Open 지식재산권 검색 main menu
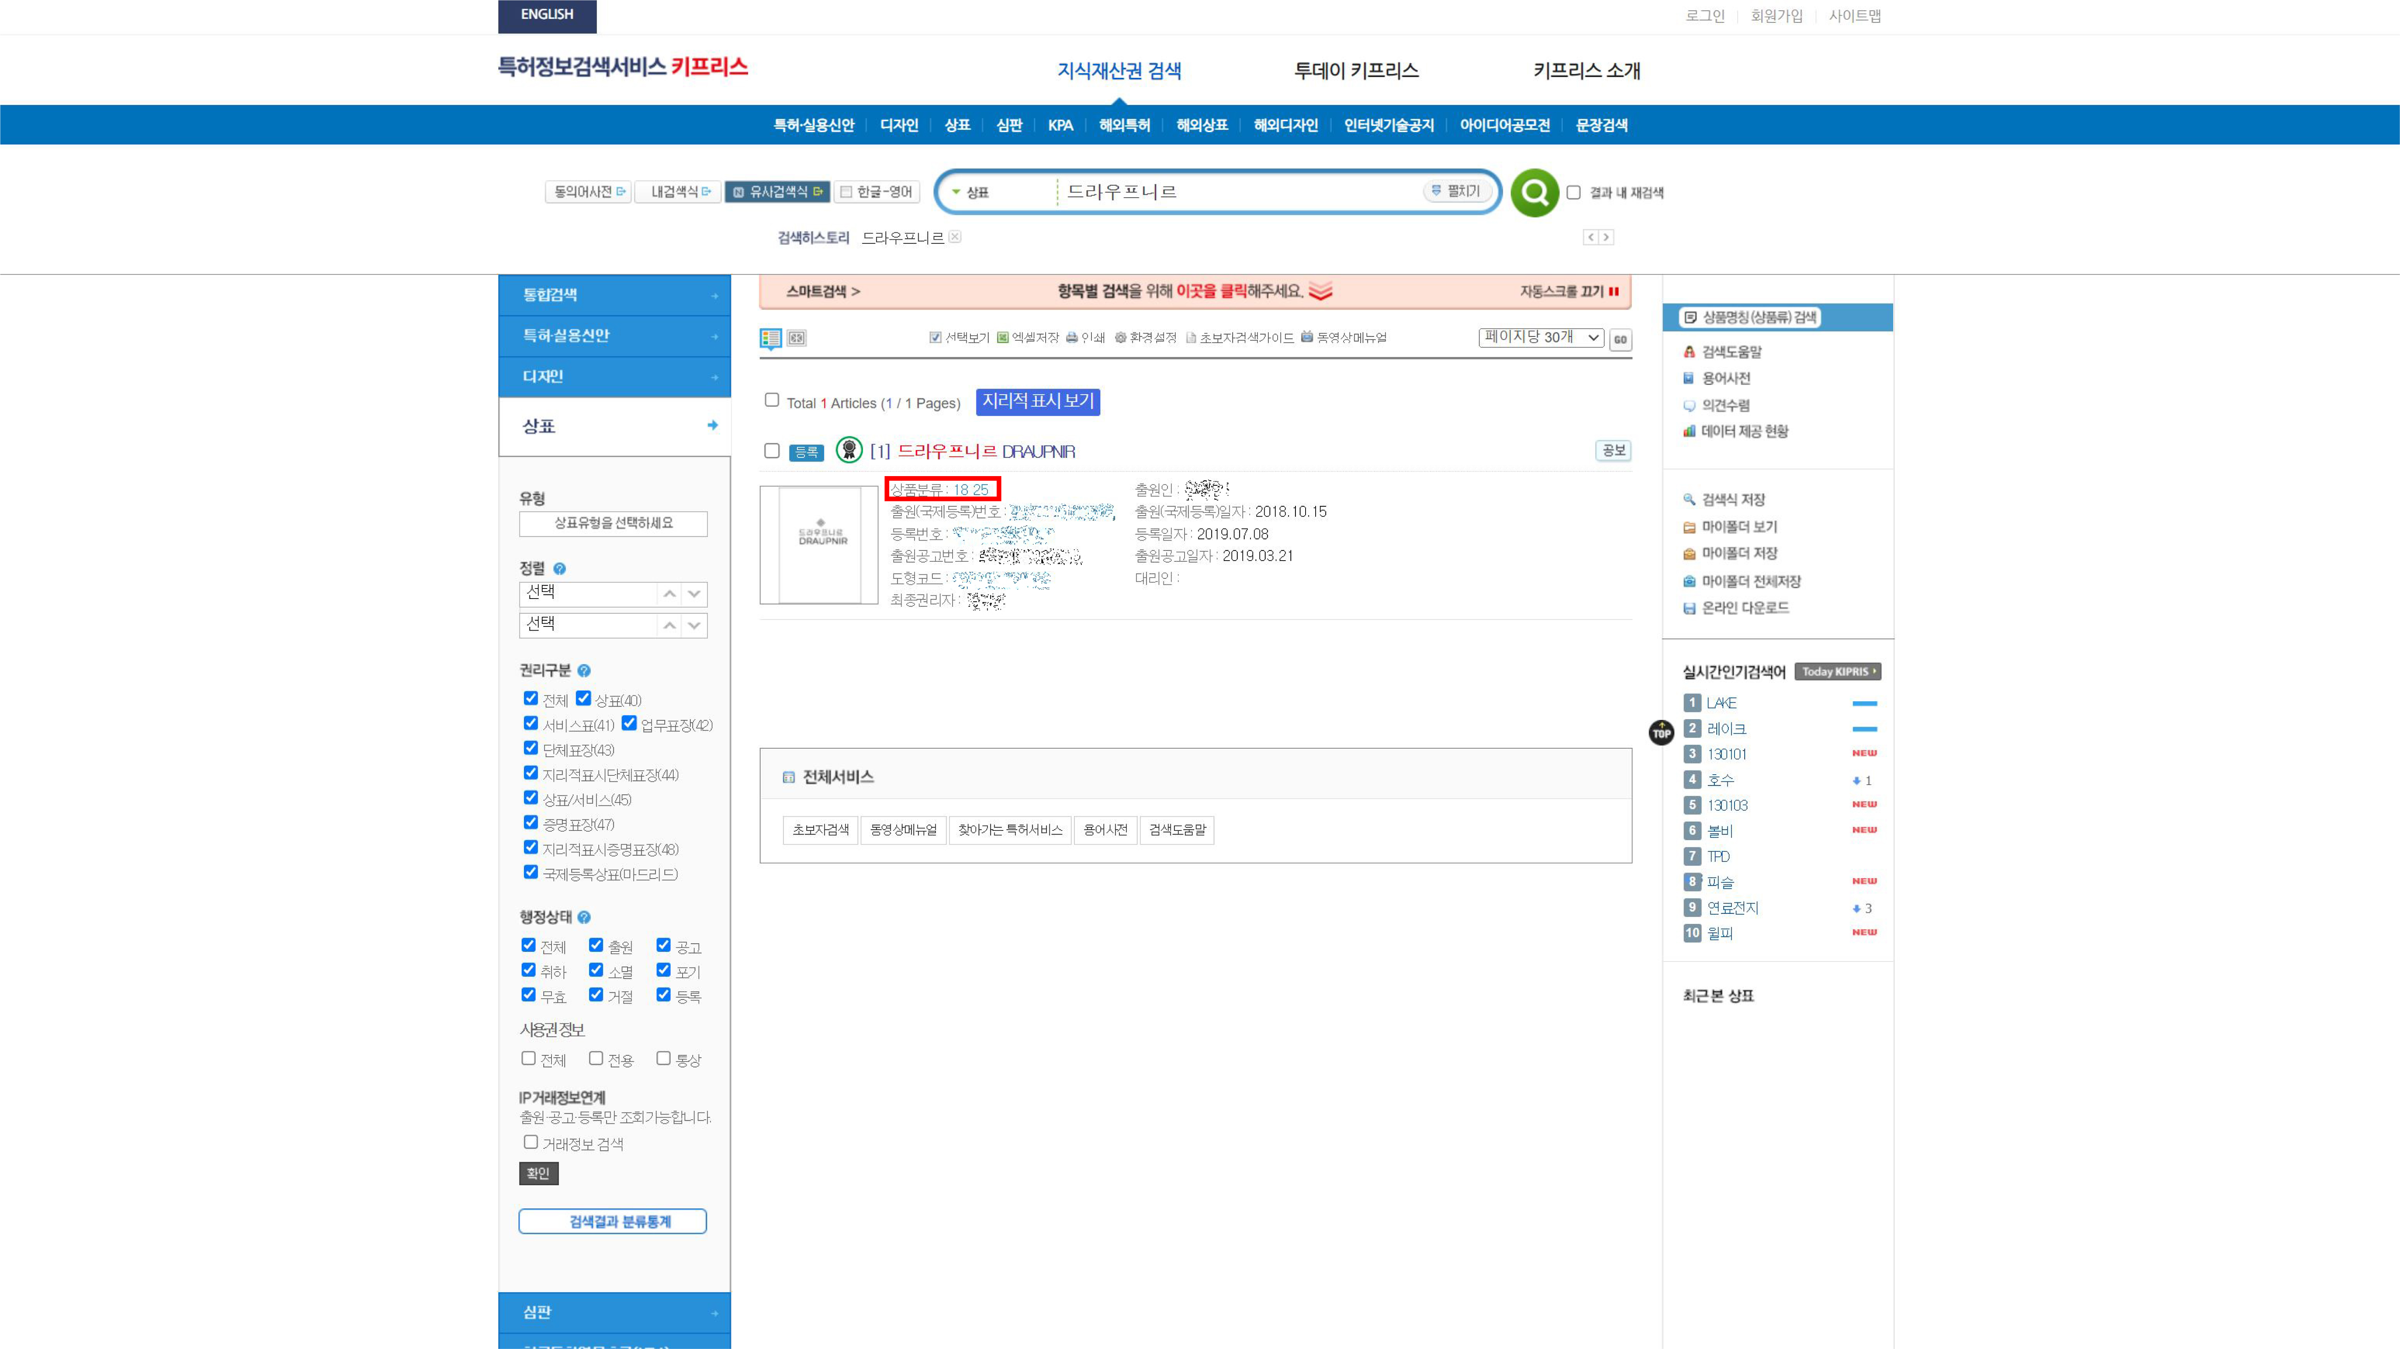Viewport: 2400px width, 1349px height. click(1119, 71)
